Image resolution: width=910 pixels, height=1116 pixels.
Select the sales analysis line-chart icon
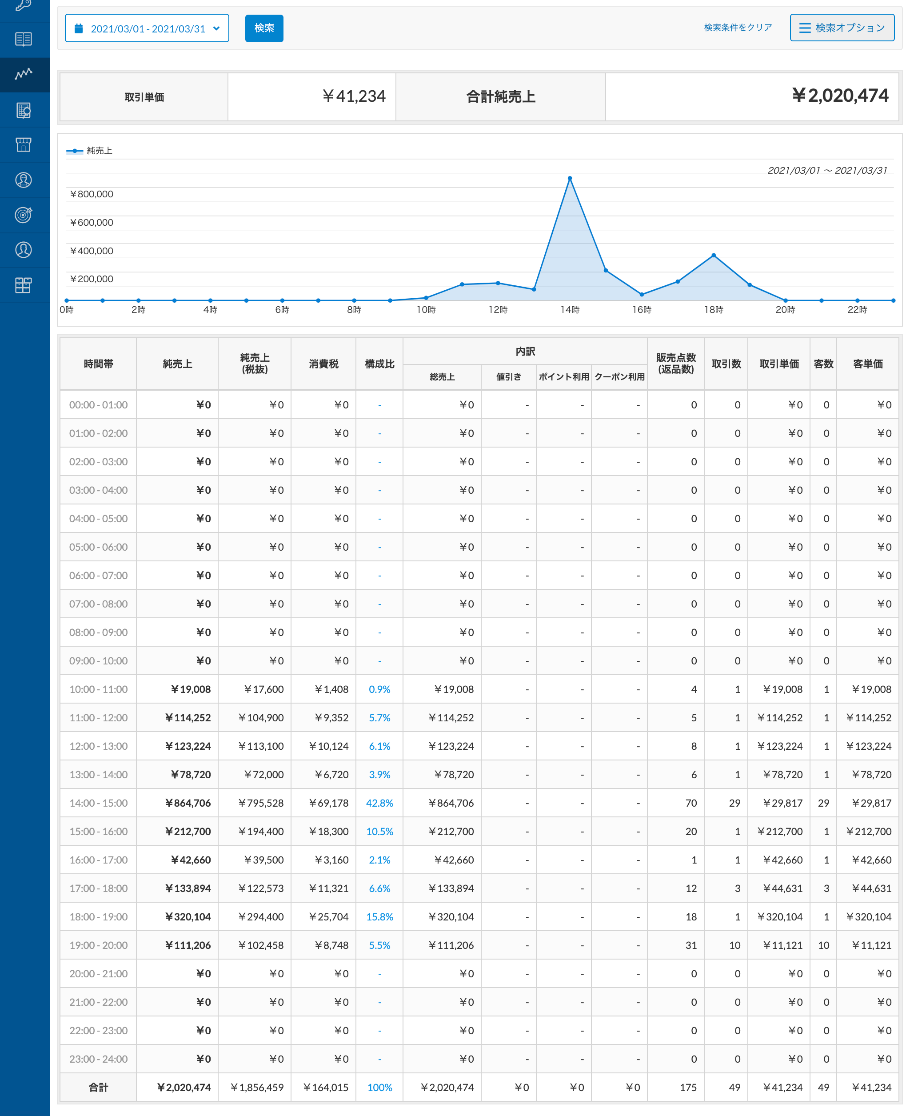point(23,74)
